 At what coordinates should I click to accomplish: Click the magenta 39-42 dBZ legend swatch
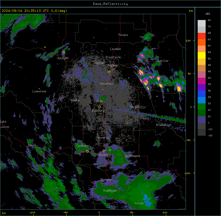(202, 81)
